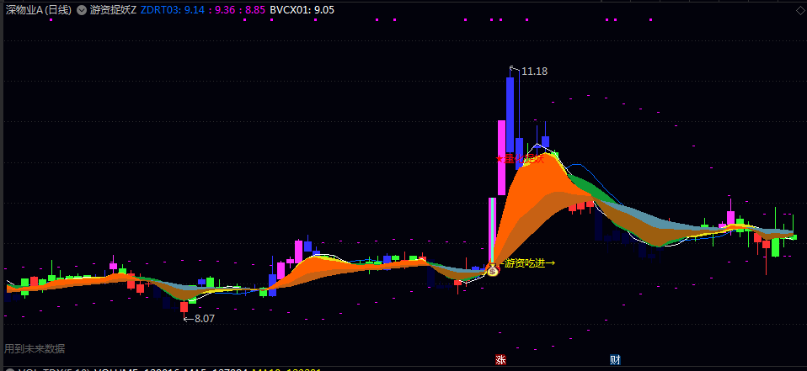Select the tall magenta limit-up candle
This screenshot has width=807, height=371.
tap(501, 158)
